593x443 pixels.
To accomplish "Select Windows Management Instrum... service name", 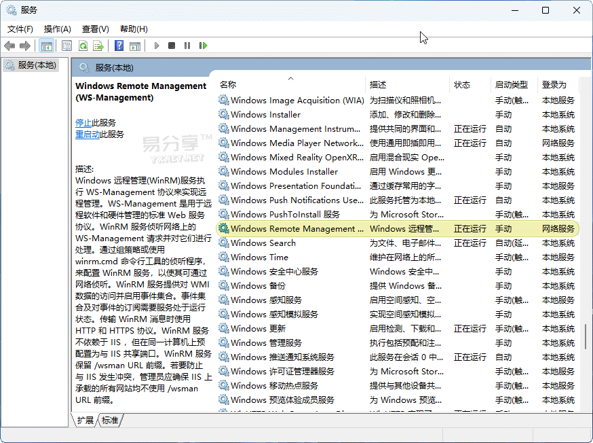I will click(x=295, y=128).
